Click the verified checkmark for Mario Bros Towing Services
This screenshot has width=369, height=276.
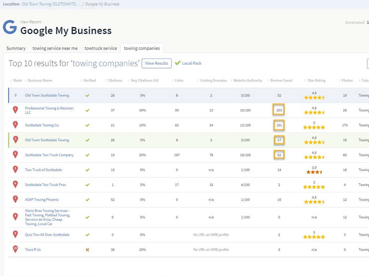(x=87, y=217)
